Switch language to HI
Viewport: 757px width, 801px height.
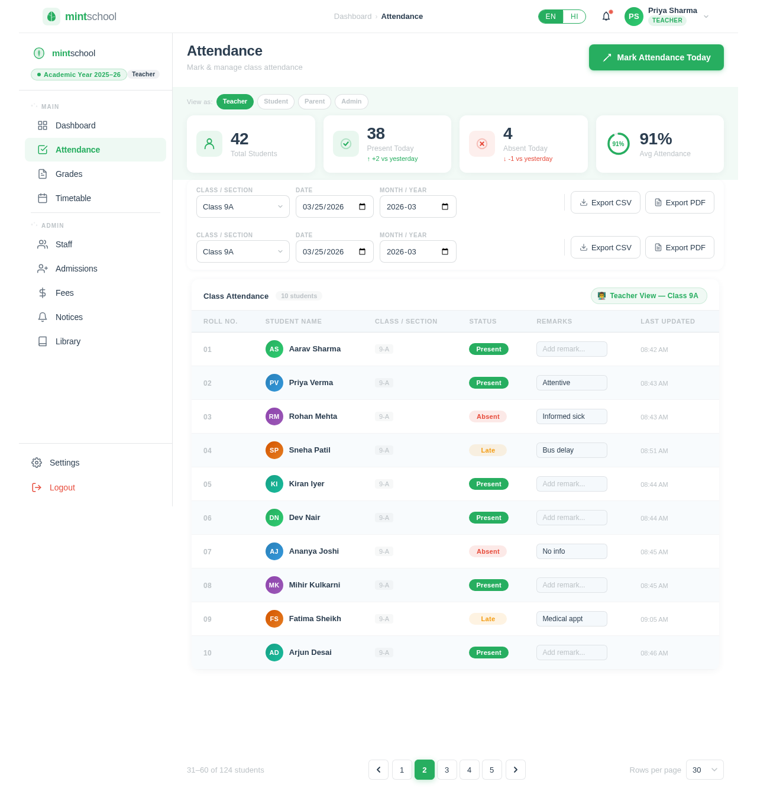(574, 17)
